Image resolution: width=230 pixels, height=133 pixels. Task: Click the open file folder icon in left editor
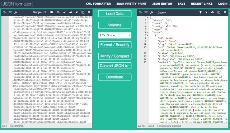52,12
